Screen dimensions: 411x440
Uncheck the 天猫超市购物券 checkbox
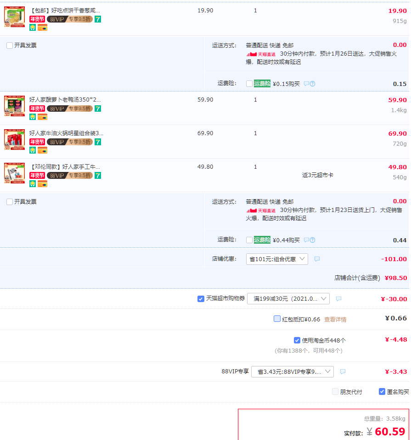(x=201, y=299)
